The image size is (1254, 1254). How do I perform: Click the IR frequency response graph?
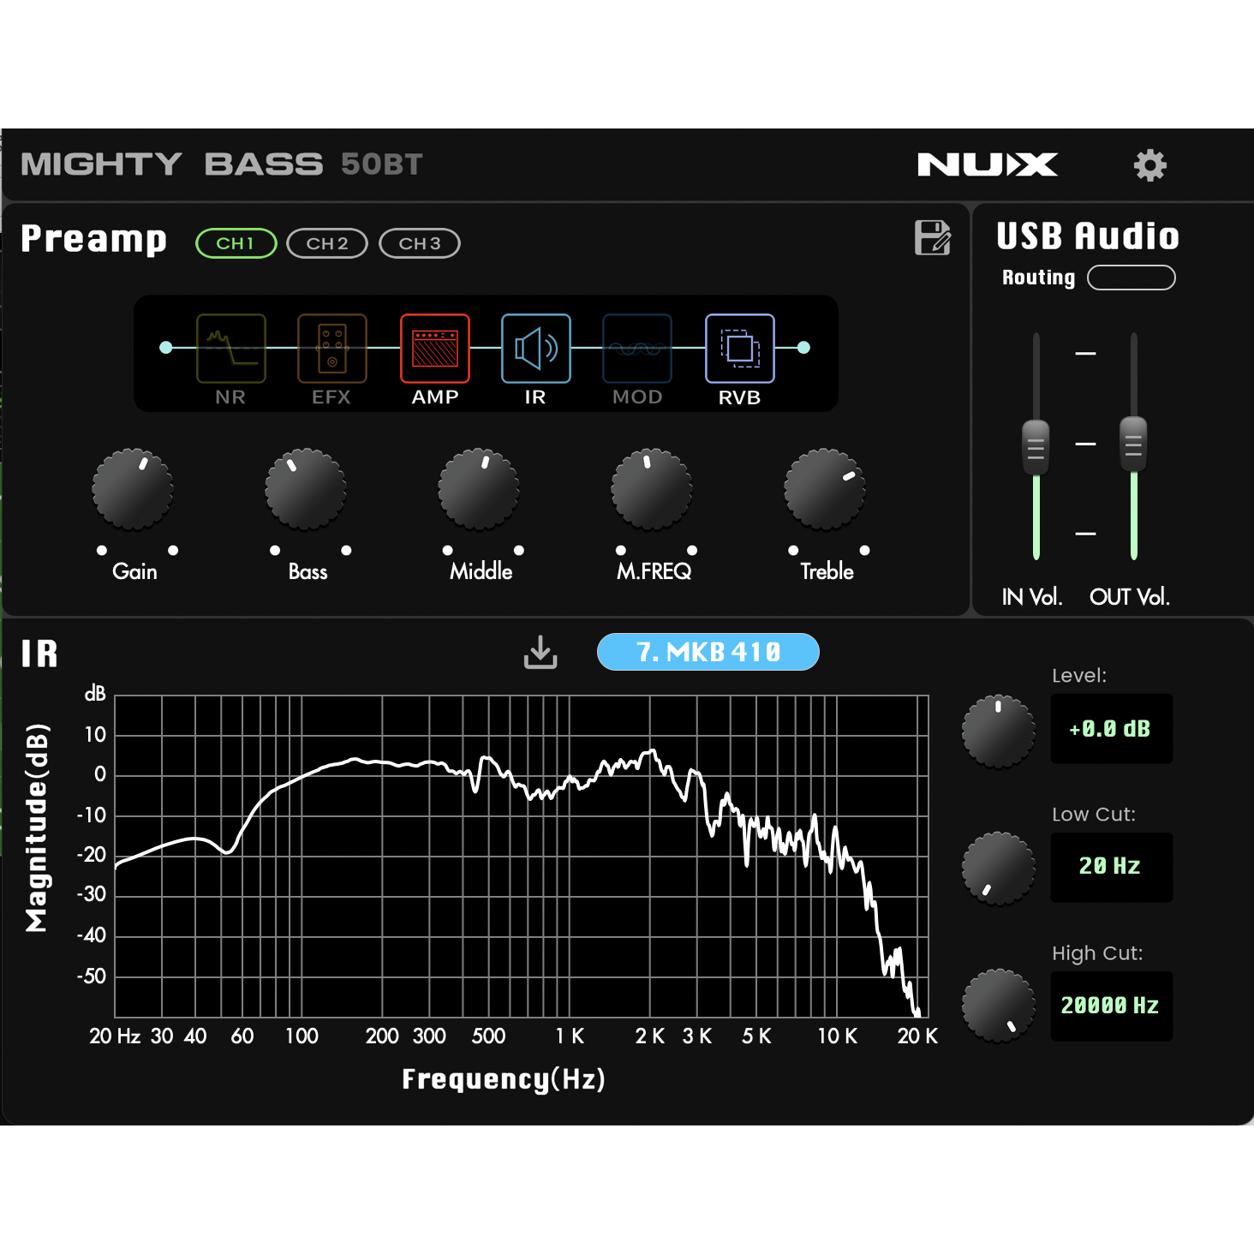click(x=522, y=857)
